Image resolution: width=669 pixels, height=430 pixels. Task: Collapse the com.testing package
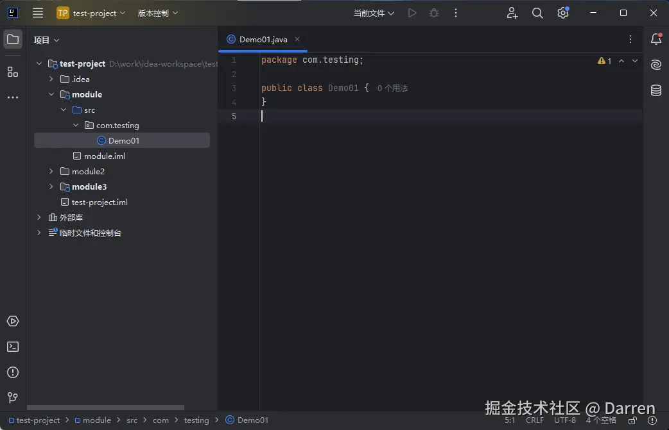click(x=76, y=125)
